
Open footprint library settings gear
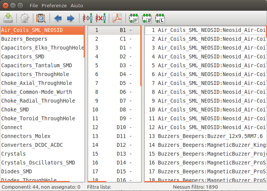(x=25, y=18)
